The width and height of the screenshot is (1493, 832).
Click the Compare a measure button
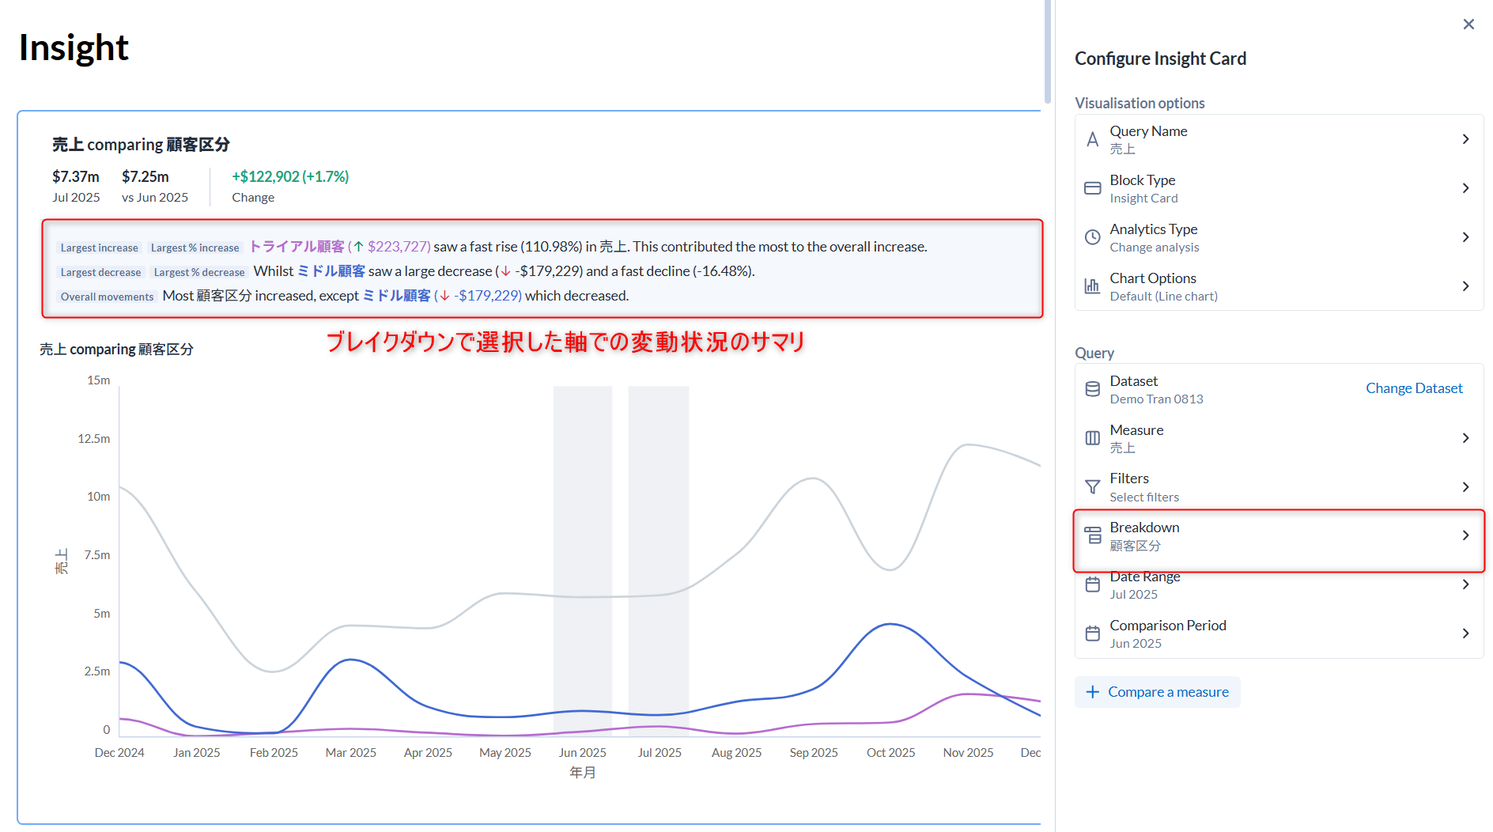point(1157,692)
